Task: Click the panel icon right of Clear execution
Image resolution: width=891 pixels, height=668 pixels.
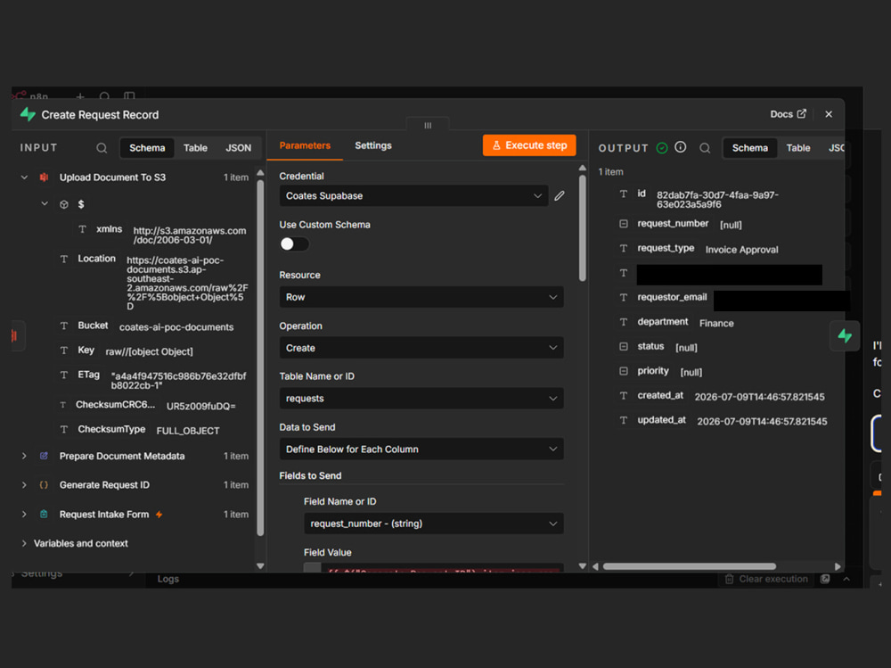Action: (825, 579)
